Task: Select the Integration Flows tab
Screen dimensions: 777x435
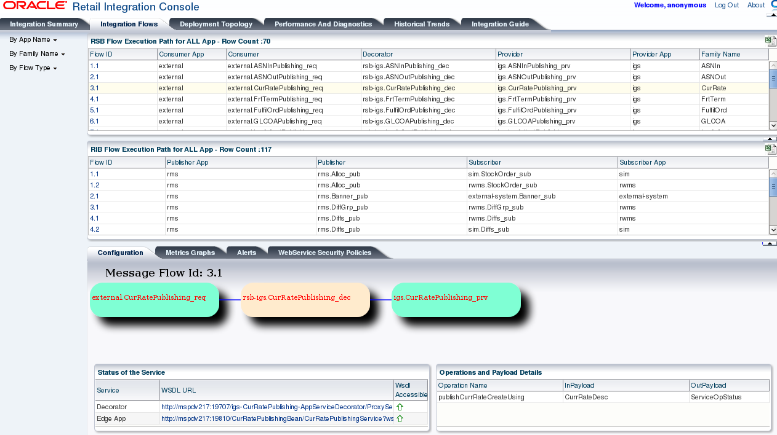Action: 129,24
